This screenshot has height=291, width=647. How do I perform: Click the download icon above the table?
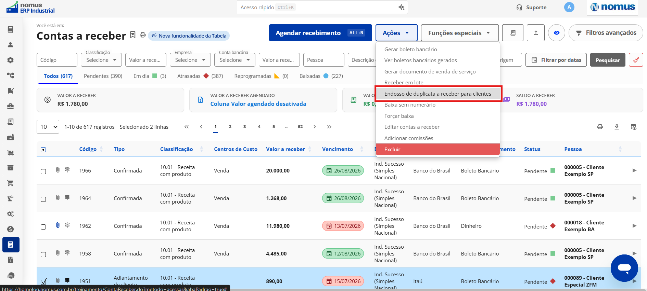click(x=617, y=127)
